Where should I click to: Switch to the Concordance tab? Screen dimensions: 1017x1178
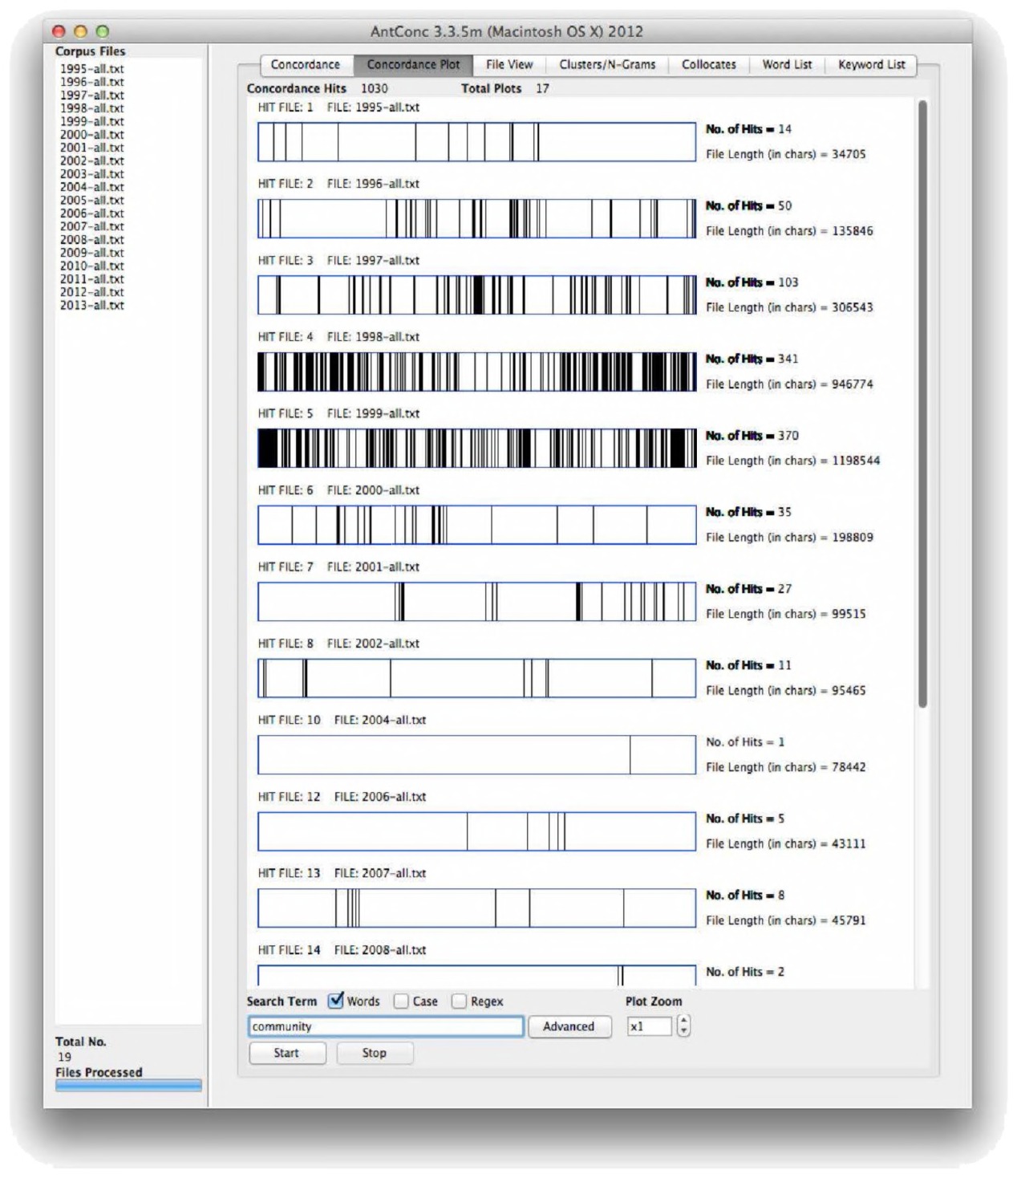(305, 65)
